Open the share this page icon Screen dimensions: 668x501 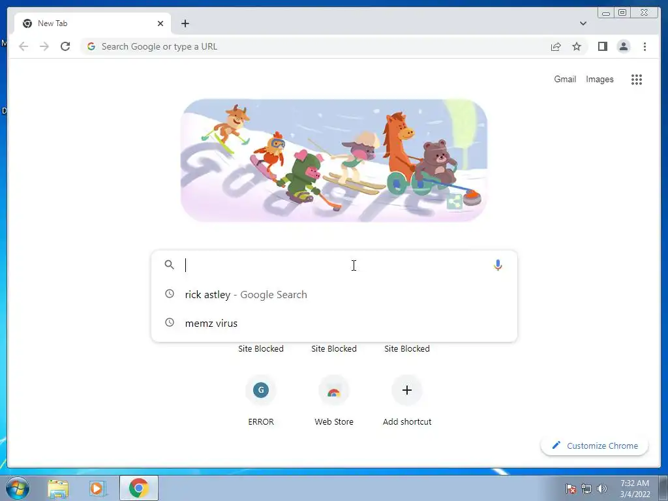click(556, 46)
